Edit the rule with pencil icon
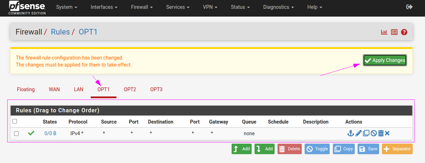Viewport: 425px width, 163px height. [x=358, y=133]
